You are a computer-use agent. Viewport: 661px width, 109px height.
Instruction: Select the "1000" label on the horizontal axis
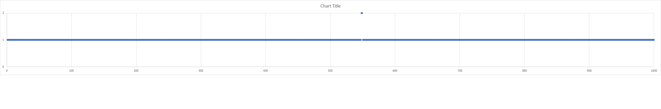pos(654,71)
